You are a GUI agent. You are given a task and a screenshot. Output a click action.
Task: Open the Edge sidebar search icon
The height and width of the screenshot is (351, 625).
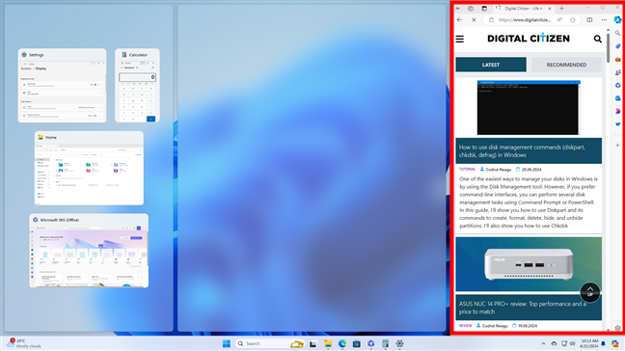[617, 34]
